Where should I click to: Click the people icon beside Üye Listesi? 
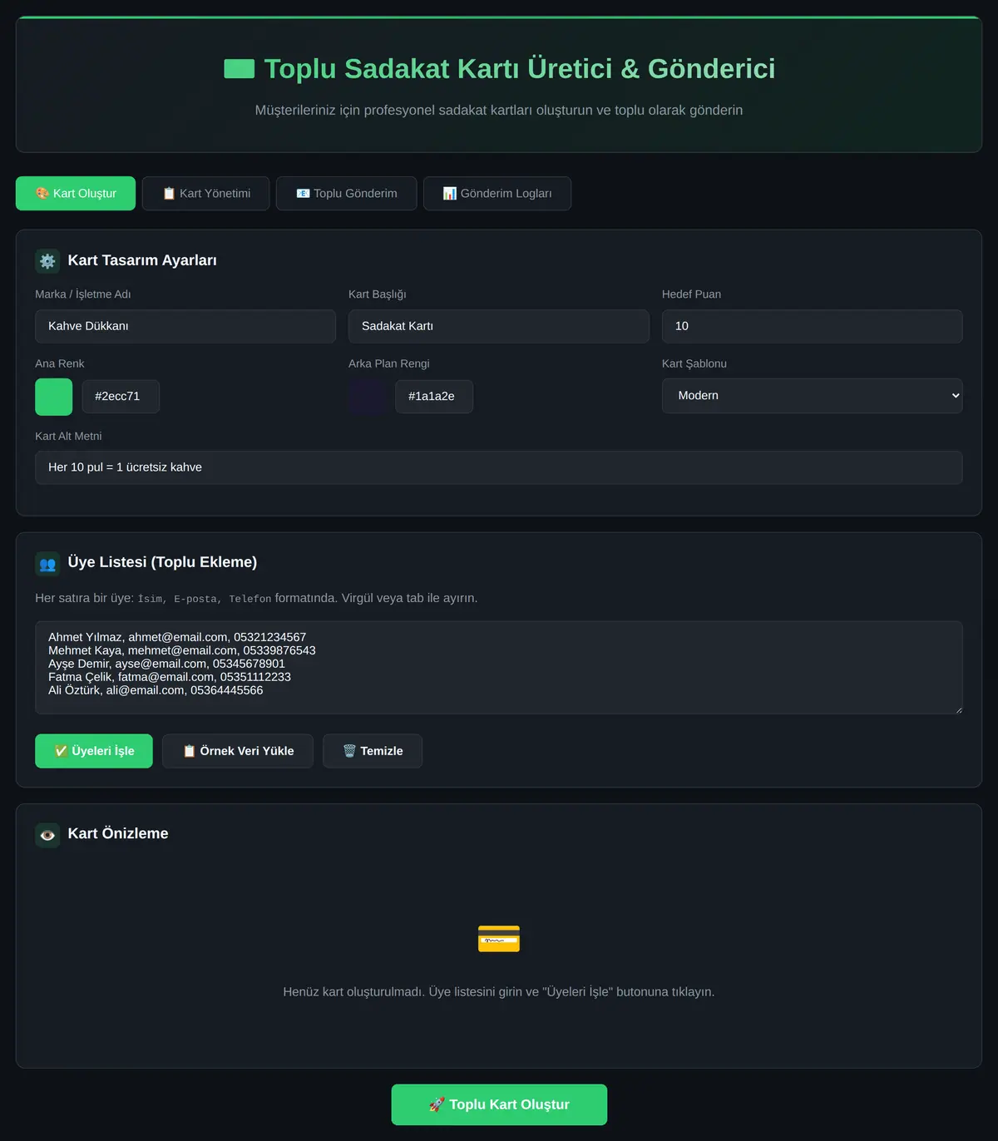tap(47, 564)
